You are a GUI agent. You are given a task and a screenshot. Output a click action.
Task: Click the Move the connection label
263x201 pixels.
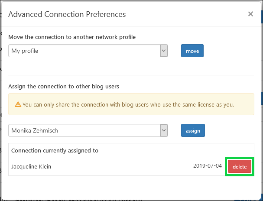72,37
